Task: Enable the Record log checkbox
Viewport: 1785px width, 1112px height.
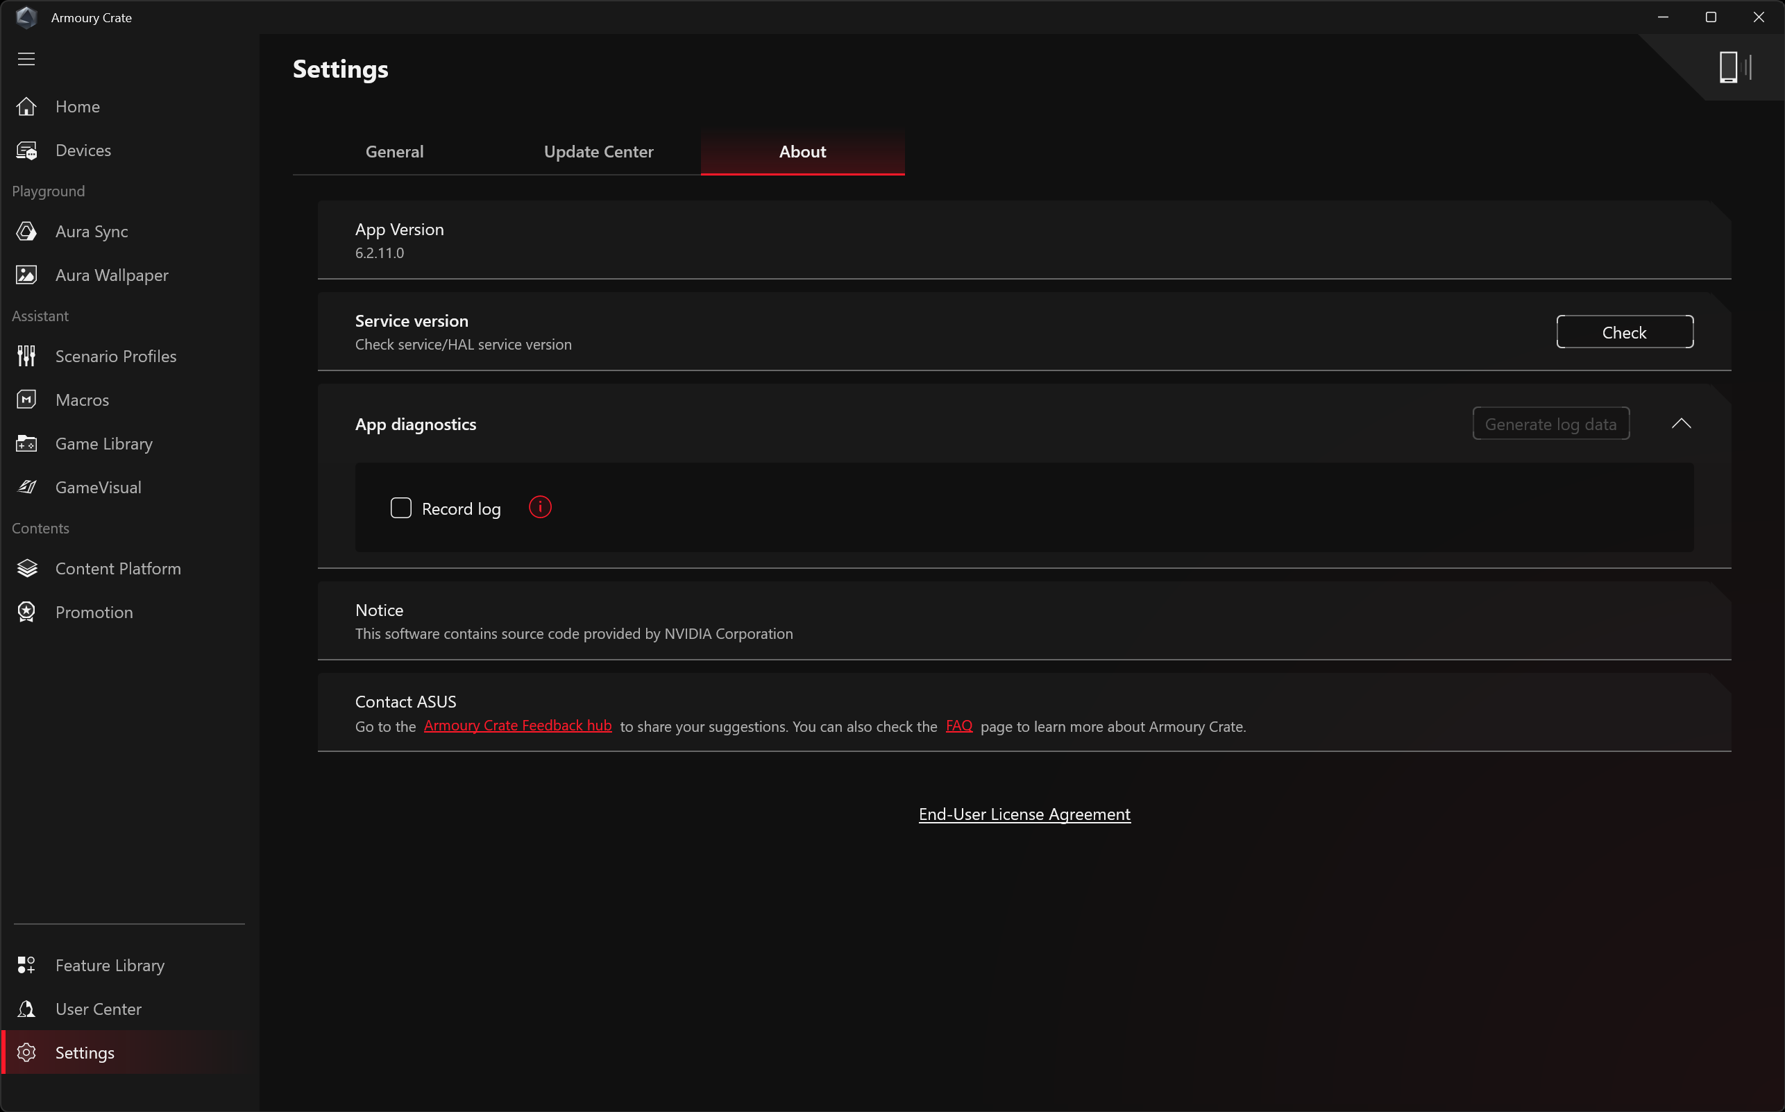Action: point(401,508)
